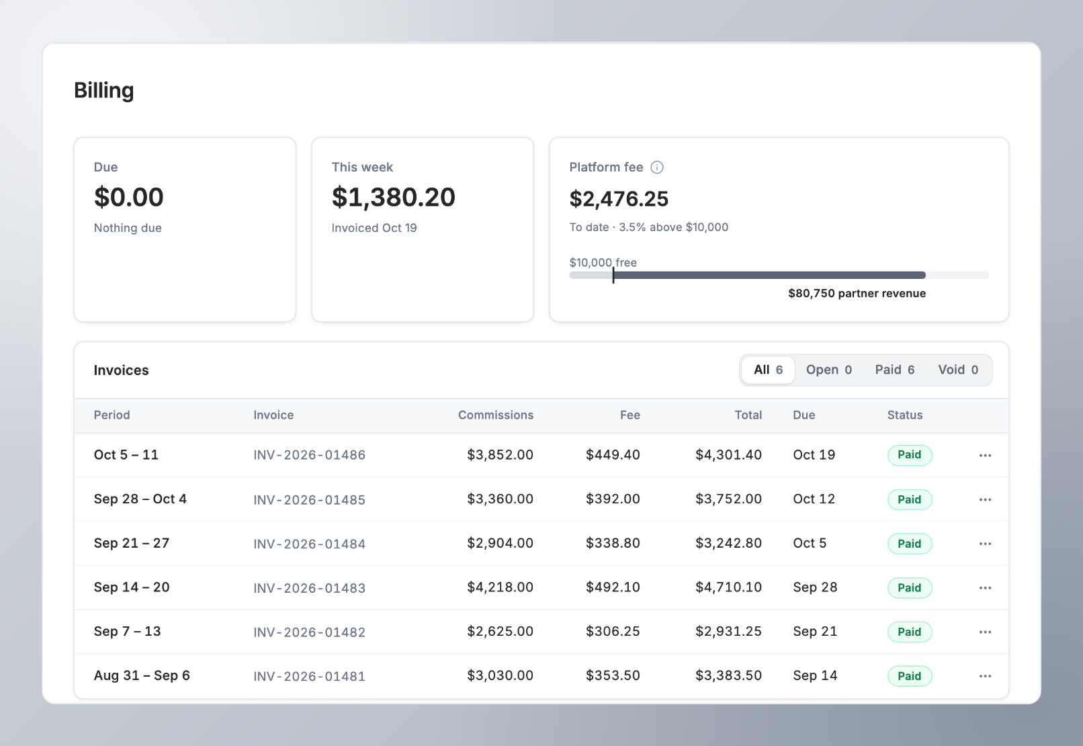
Task: Click the $392.00 fee value
Action: 613,499
